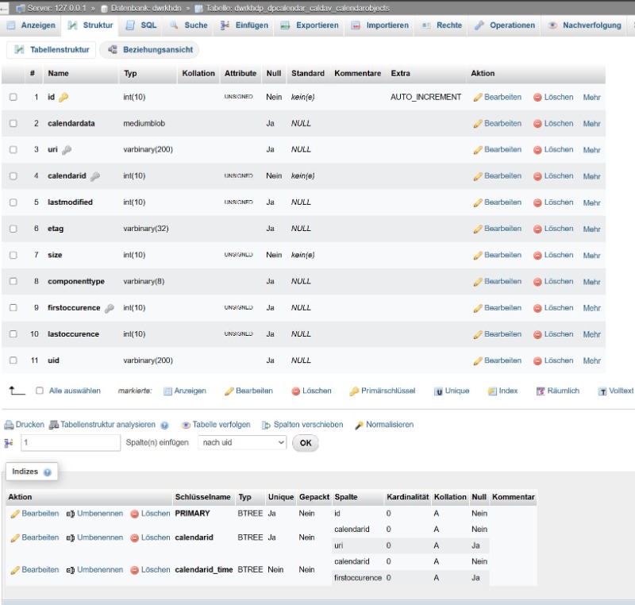The image size is (635, 605).
Task: Click the Primärschlüssel gold key icon
Action: tap(354, 391)
